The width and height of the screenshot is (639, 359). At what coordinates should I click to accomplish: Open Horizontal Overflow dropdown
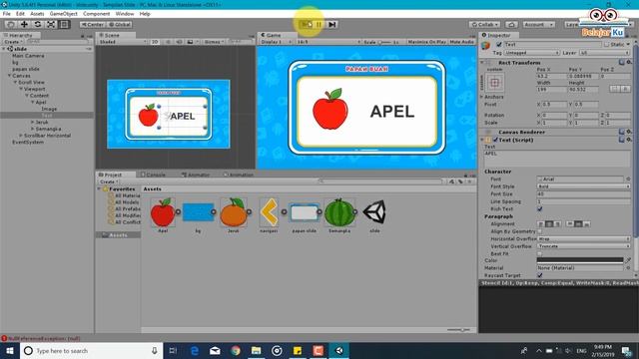(x=583, y=239)
